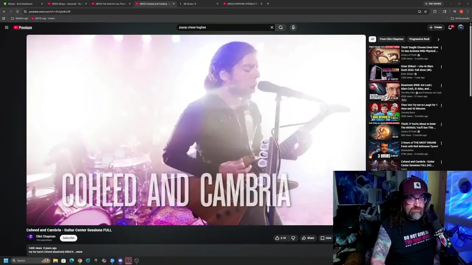Screen dimensions: 472x265
Task: Open options for Theo Von video
Action: pyautogui.click(x=441, y=105)
